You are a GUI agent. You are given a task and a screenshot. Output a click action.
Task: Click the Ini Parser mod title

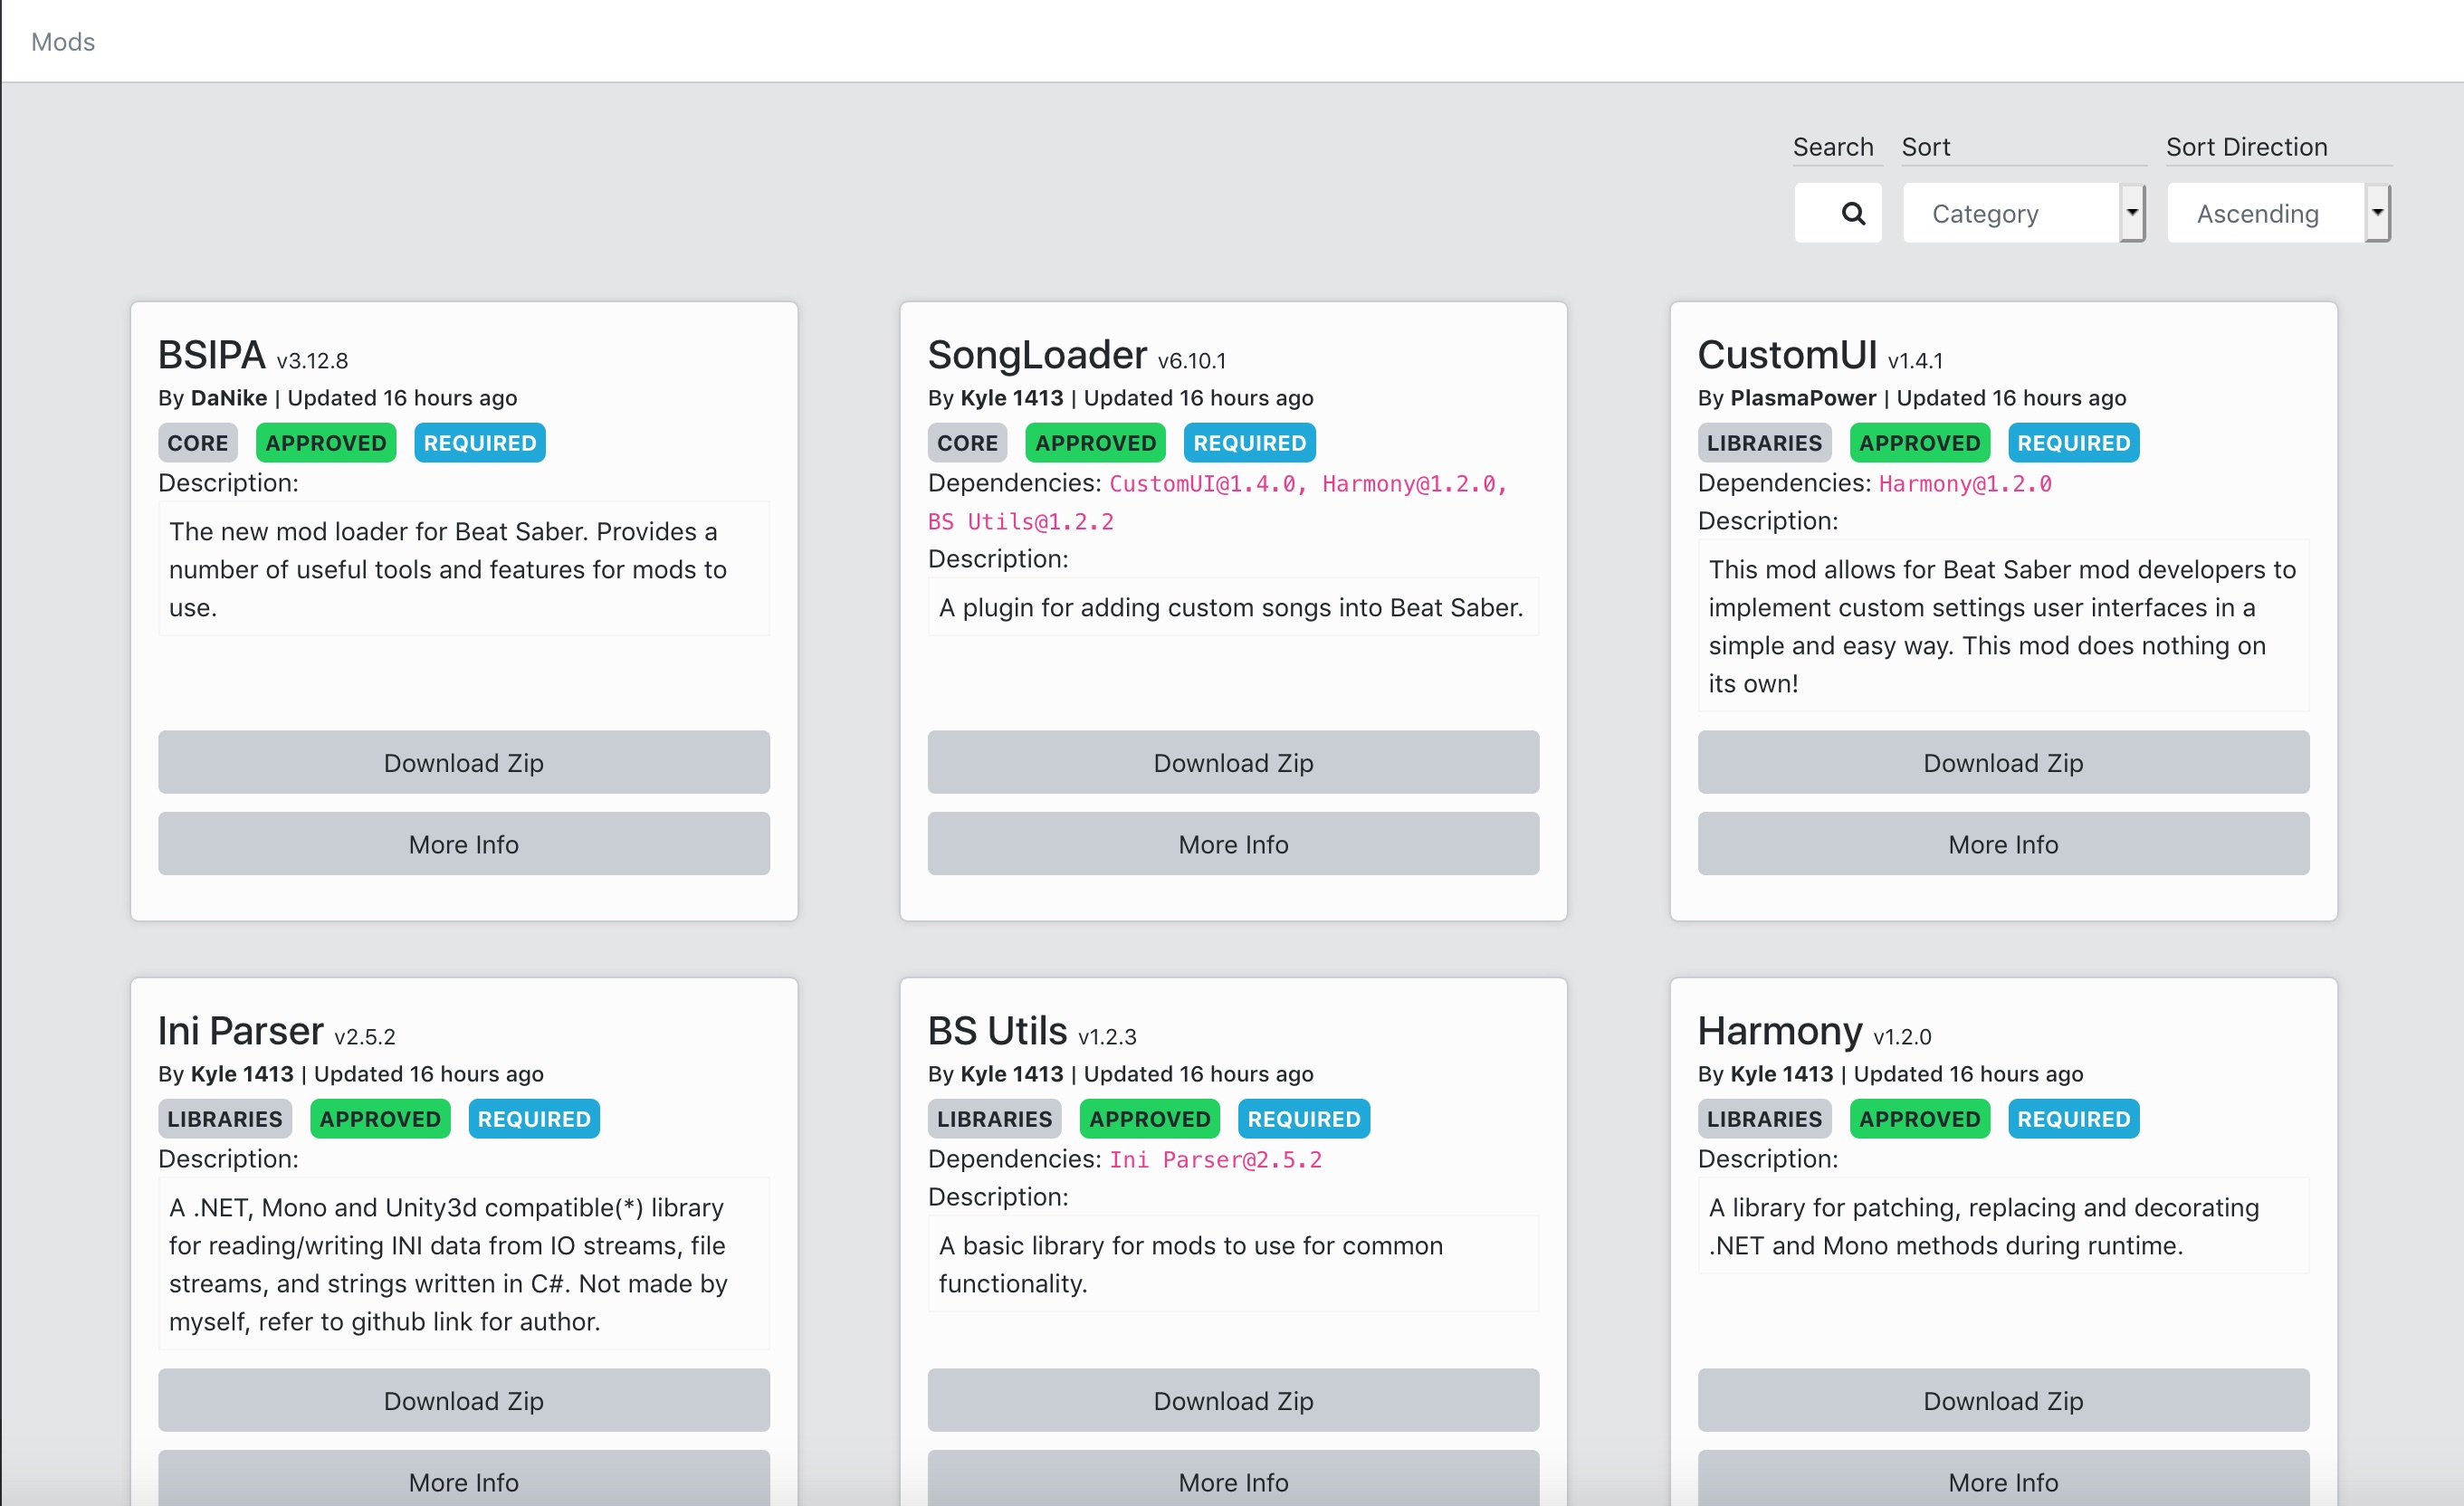click(x=241, y=1031)
